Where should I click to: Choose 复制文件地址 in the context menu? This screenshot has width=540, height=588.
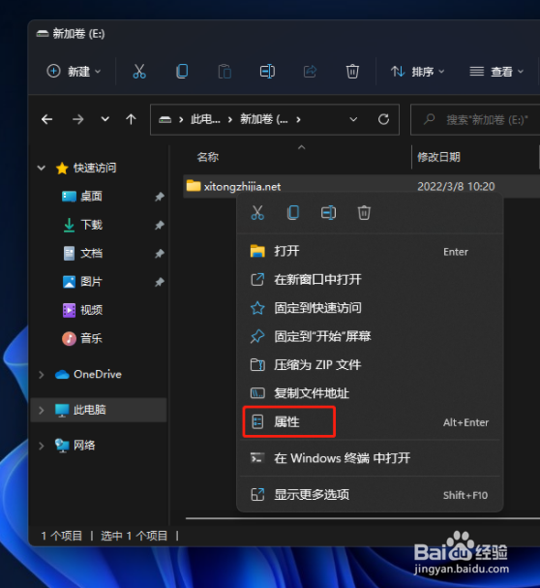point(370,393)
